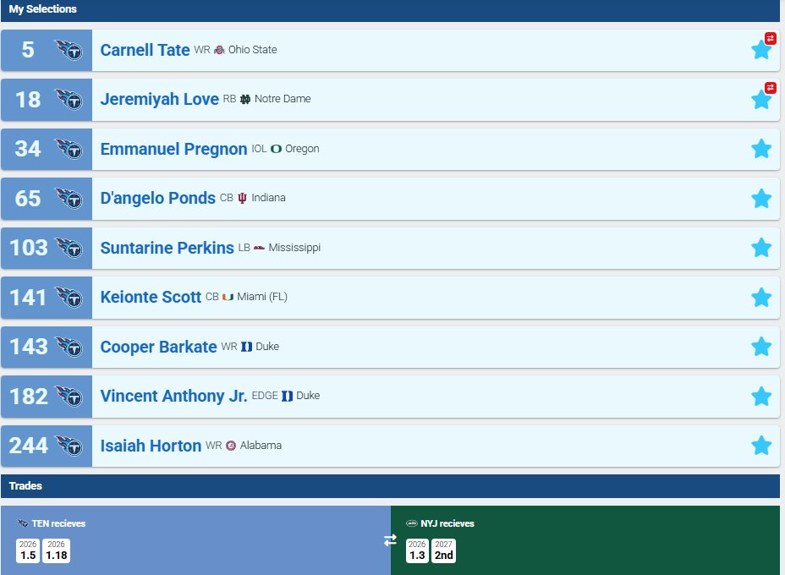The height and width of the screenshot is (575, 785).
Task: Click the star icon for Jeremiyah Love
Action: 761,100
